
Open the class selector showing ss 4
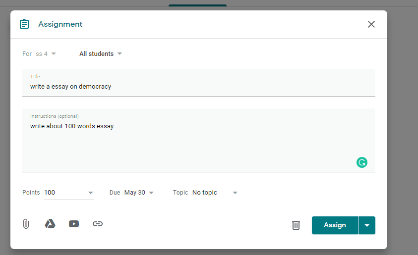coord(46,53)
